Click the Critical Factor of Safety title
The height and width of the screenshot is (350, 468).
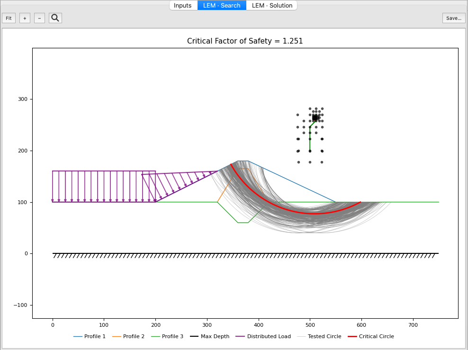[x=245, y=41]
